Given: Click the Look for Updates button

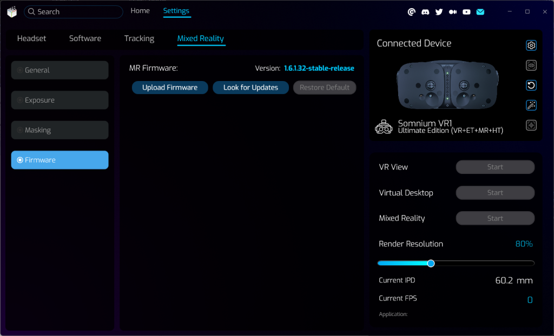Looking at the screenshot, I should [250, 88].
